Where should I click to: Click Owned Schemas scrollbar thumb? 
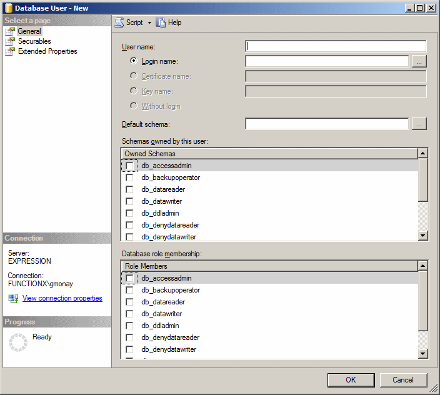click(422, 180)
